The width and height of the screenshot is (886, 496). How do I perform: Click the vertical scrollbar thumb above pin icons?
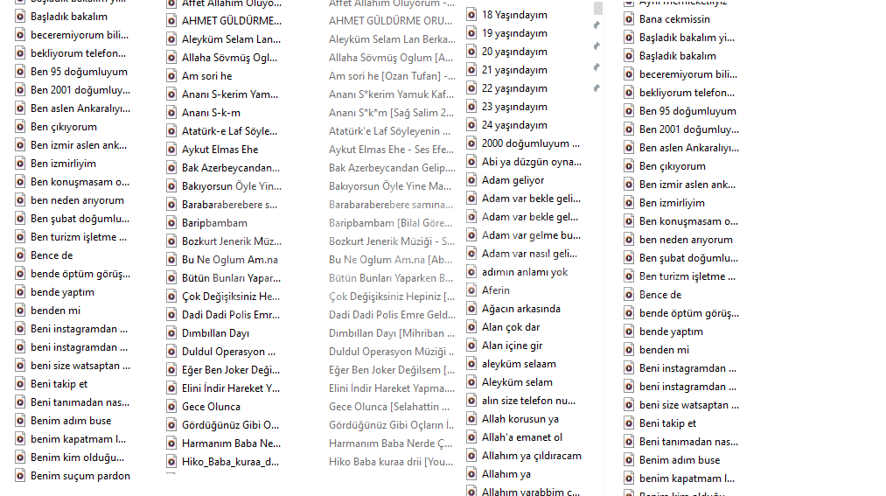pyautogui.click(x=598, y=8)
